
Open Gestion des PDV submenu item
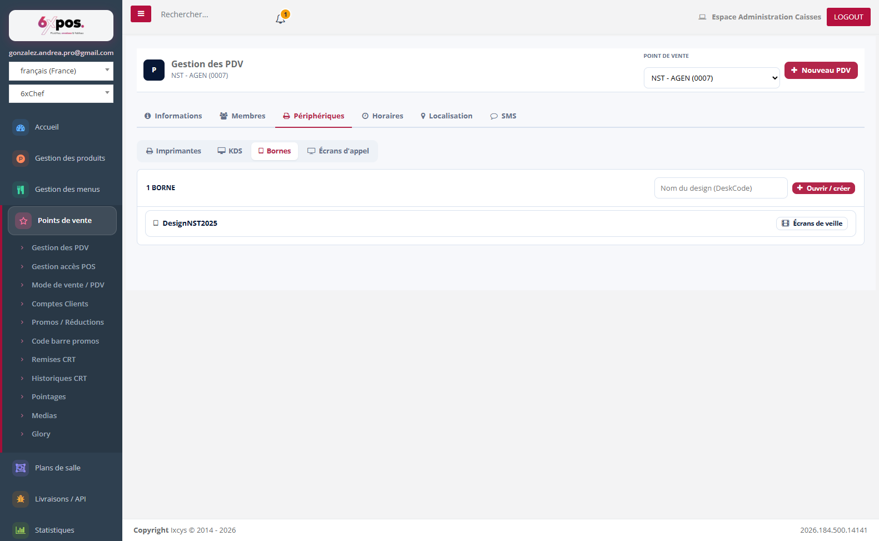[60, 248]
